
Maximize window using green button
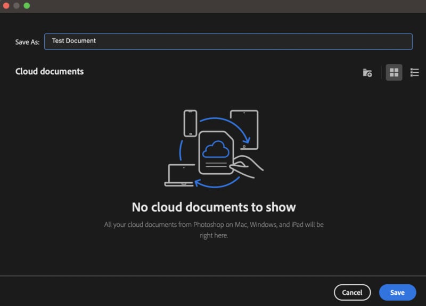27,5
